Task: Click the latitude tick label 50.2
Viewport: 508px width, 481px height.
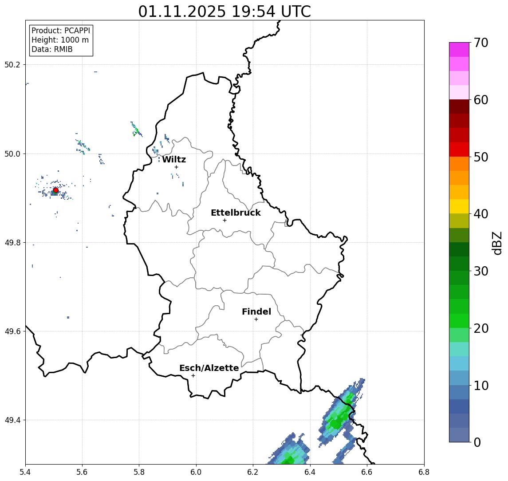Action: point(12,64)
